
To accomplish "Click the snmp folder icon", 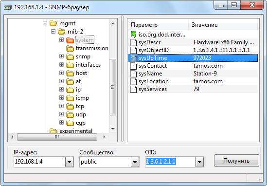I will (70, 56).
